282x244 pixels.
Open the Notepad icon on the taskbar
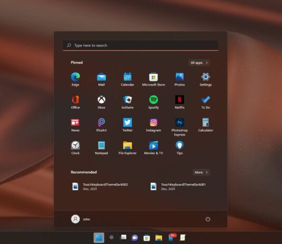point(183,238)
